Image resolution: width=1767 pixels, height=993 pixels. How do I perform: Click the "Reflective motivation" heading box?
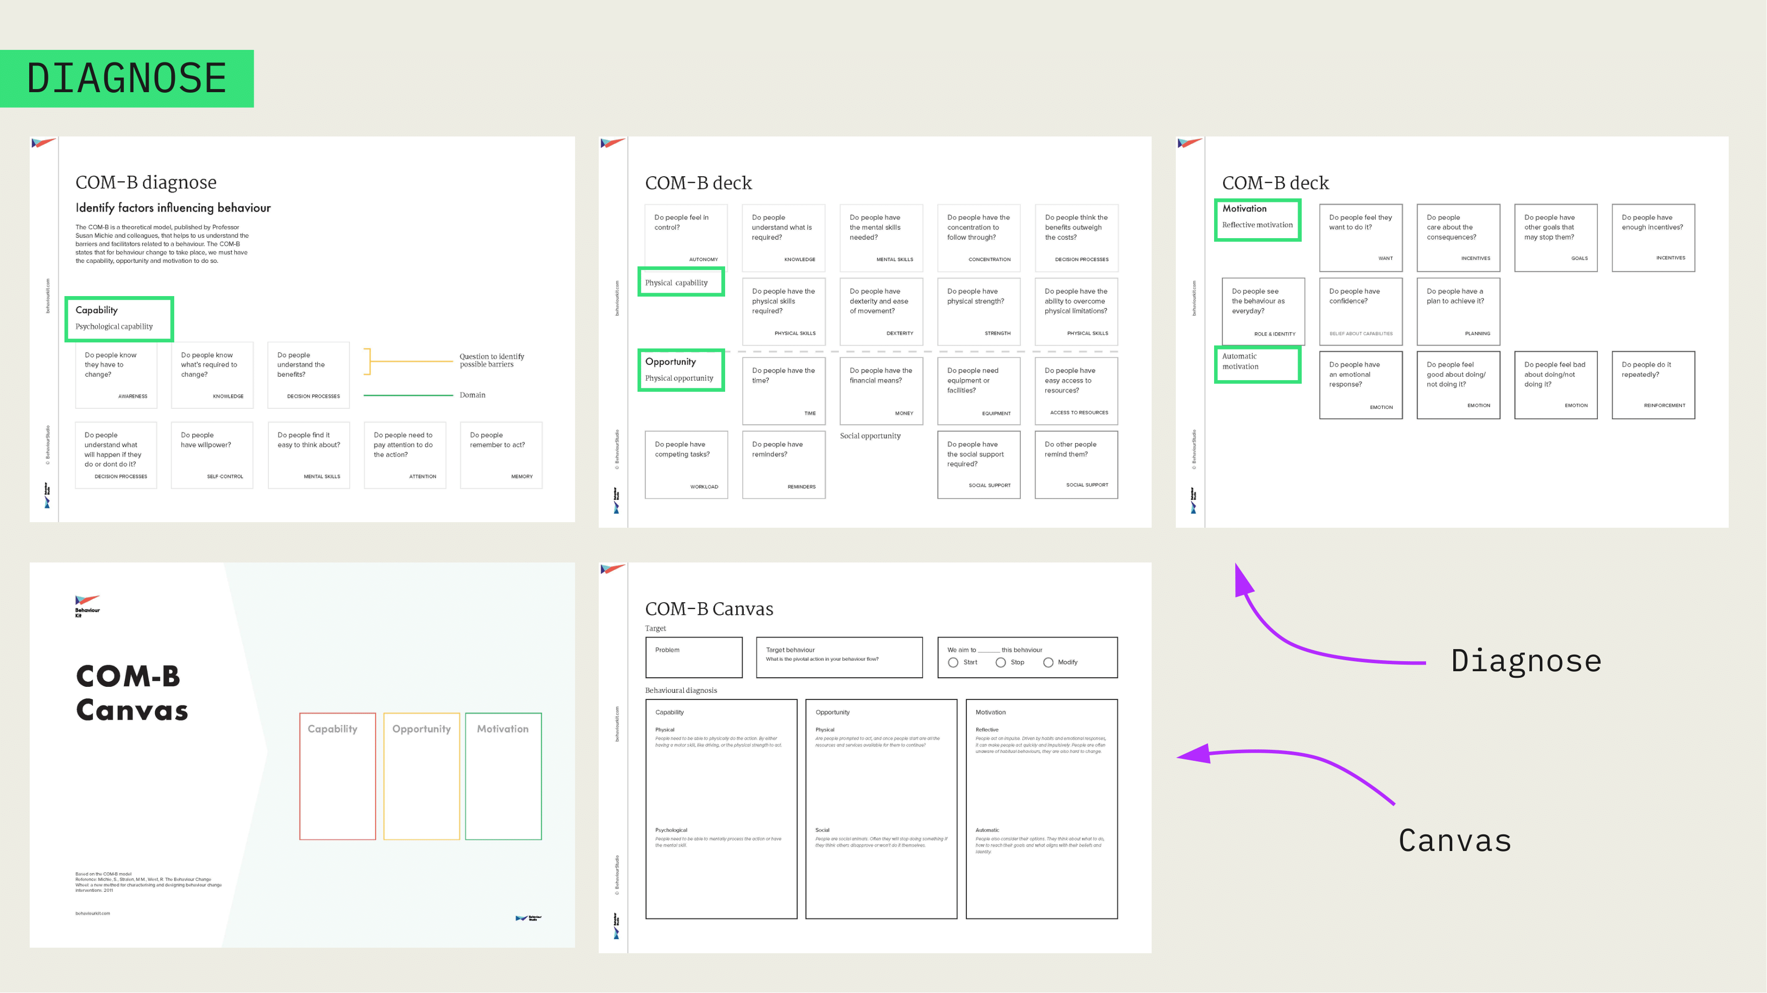coord(1257,220)
